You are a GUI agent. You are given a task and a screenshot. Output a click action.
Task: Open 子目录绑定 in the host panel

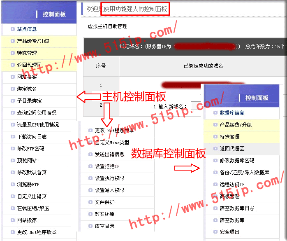(29, 101)
